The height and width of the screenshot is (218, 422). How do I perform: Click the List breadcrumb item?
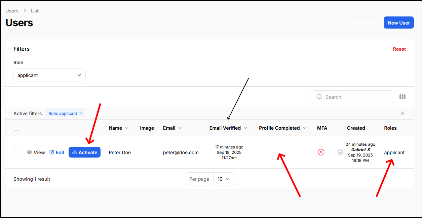(x=34, y=11)
